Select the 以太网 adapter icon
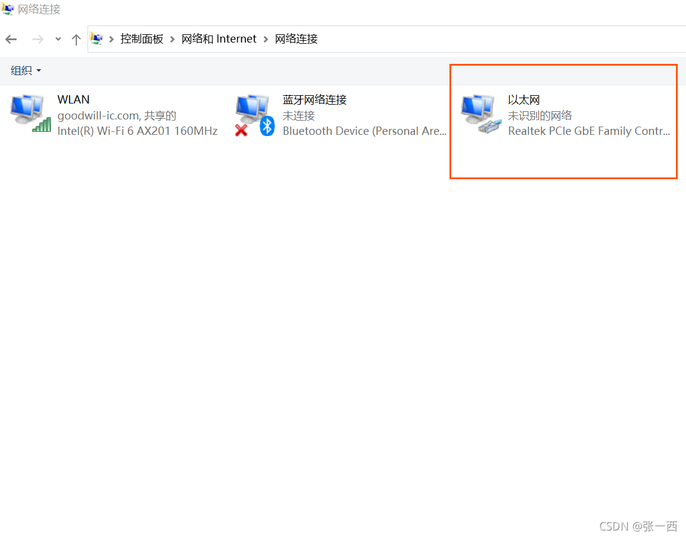The width and height of the screenshot is (686, 537). [481, 114]
